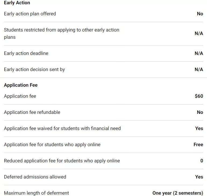The width and height of the screenshot is (207, 196).
Task: Click the 'No' value for early action plan
Action: click(200, 14)
